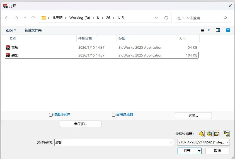Enable 启用过滤器 checkbox

click(x=114, y=115)
